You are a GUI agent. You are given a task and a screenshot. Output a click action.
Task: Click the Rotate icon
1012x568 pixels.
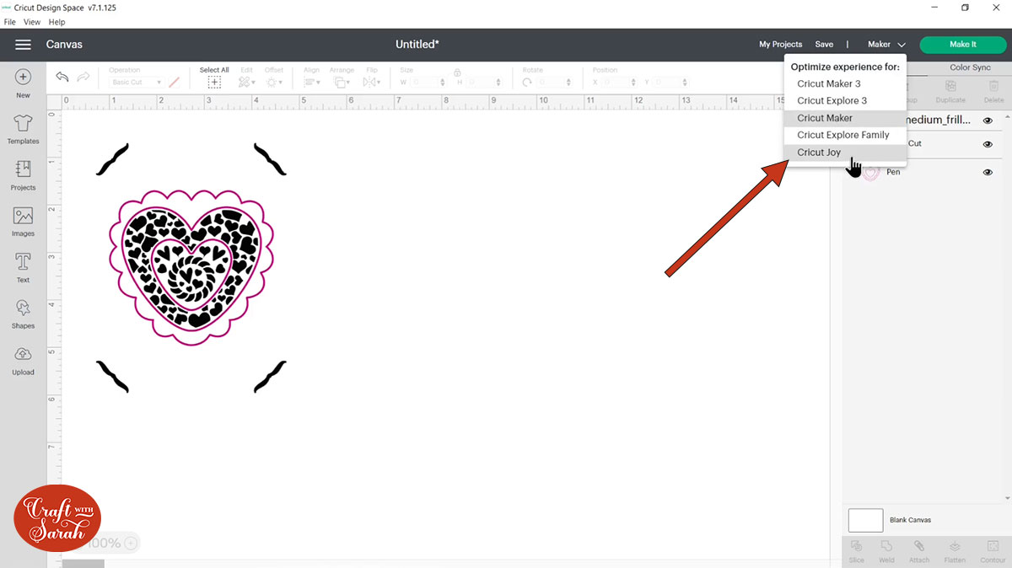528,83
